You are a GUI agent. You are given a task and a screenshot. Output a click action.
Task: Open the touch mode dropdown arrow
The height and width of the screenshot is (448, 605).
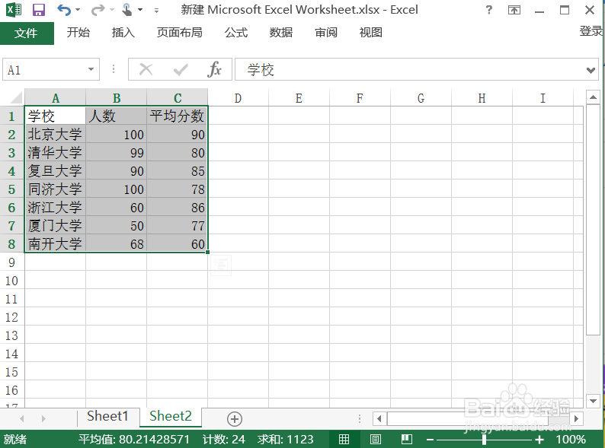[x=140, y=10]
